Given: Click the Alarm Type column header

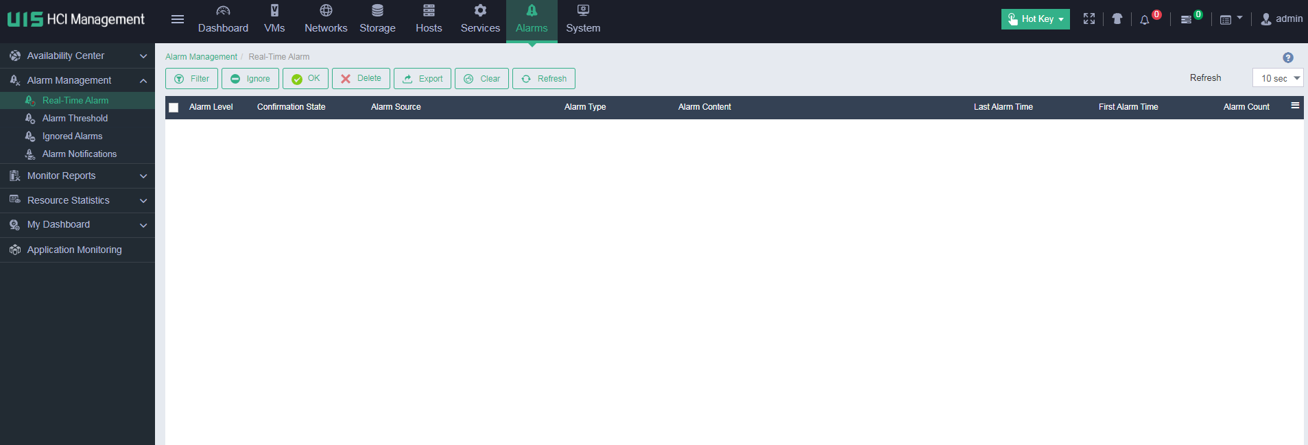Looking at the screenshot, I should click(x=585, y=107).
